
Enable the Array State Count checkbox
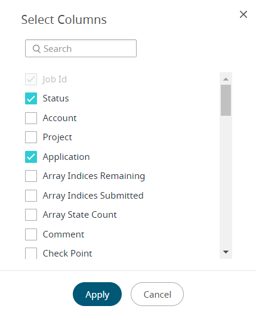coord(31,215)
